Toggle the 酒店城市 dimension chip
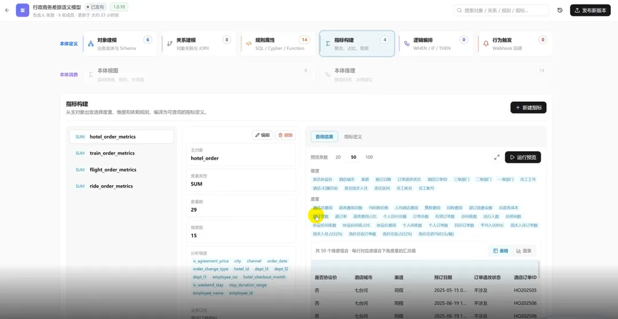Screen dimensions: 618x319 tap(347, 179)
